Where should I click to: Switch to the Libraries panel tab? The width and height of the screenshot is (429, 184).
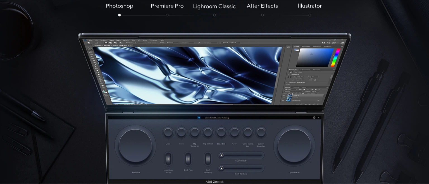point(316,70)
